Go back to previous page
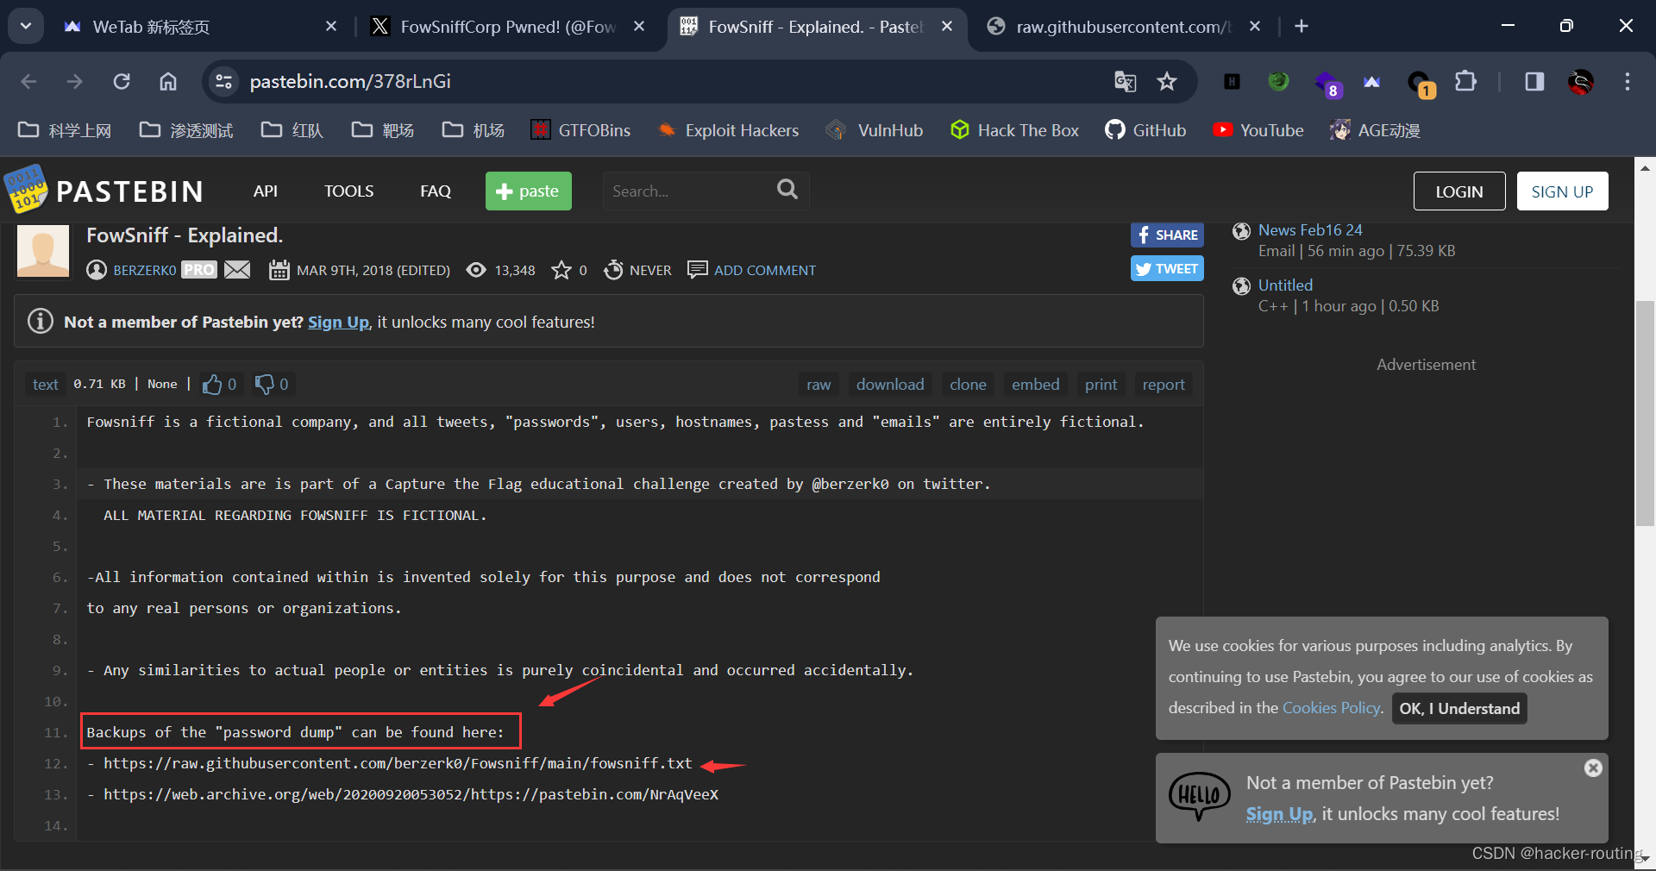The image size is (1656, 871). point(28,81)
